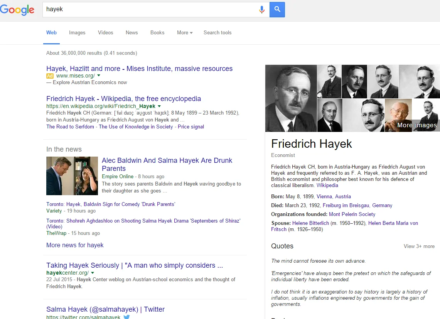Open The Use of Knowledge in Society sitelink
Viewport: 440px width, 319px height.
click(136, 127)
